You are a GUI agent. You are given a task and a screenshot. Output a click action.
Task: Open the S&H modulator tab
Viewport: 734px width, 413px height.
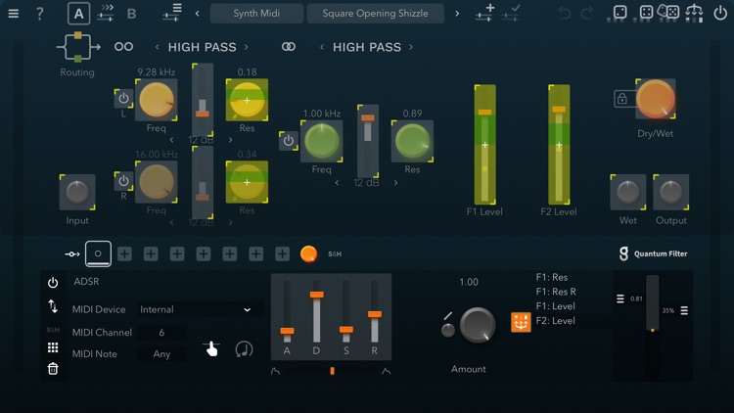[335, 253]
